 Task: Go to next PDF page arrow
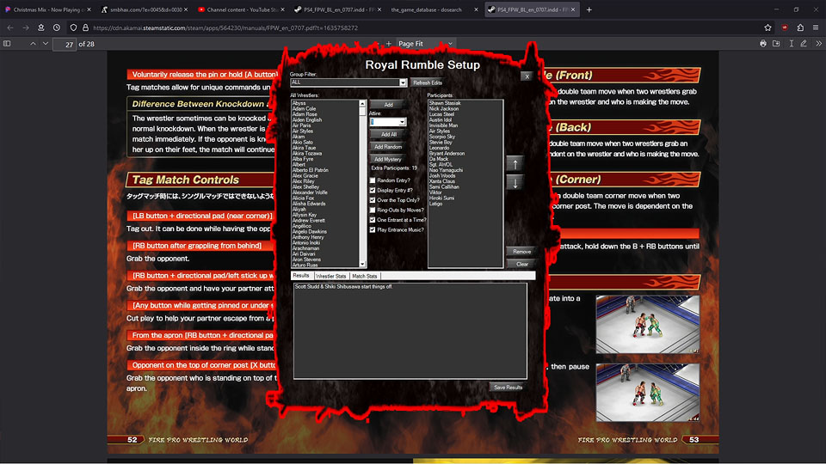coord(46,44)
